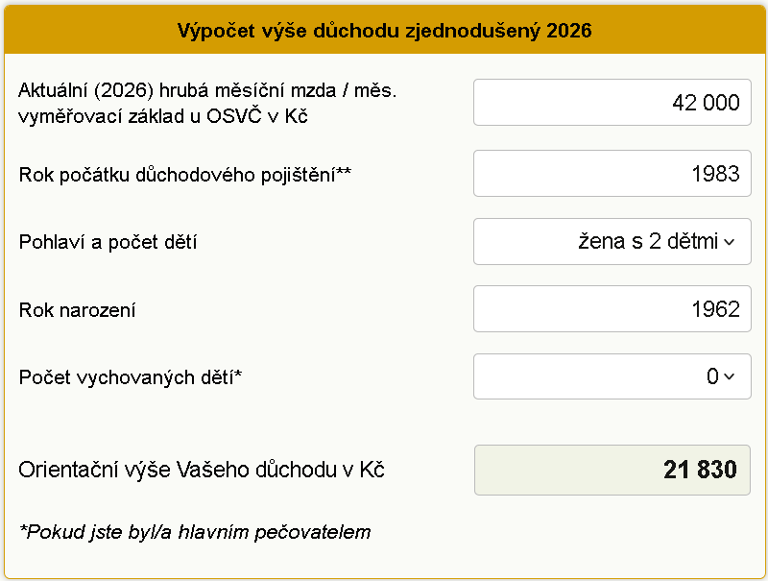Click the Rok narození input showing 1962
Screen dimensions: 768x581
click(x=612, y=308)
